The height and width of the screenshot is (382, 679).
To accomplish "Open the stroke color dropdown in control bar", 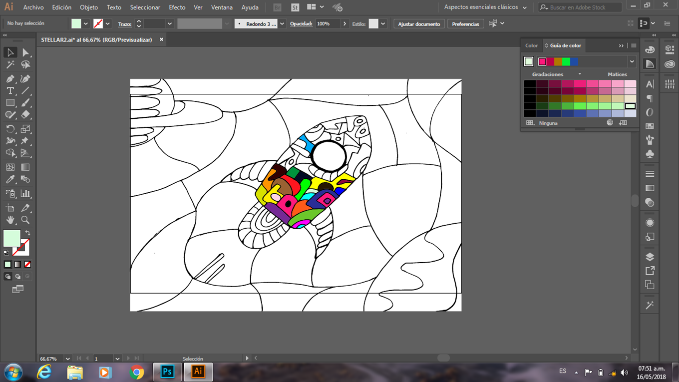I will [108, 23].
